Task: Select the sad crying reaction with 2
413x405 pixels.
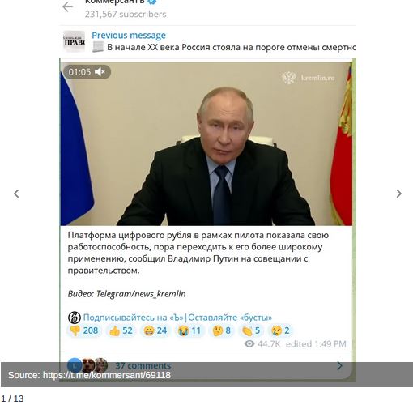Action: (280, 330)
